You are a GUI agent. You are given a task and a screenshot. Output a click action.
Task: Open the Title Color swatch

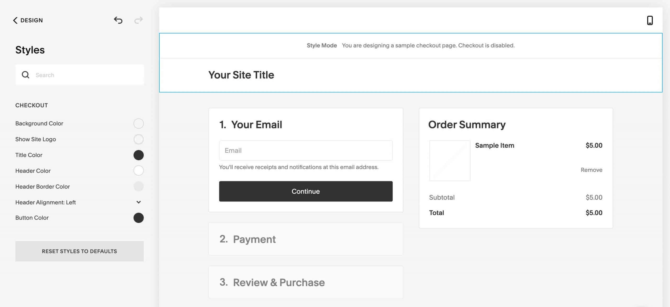point(138,155)
